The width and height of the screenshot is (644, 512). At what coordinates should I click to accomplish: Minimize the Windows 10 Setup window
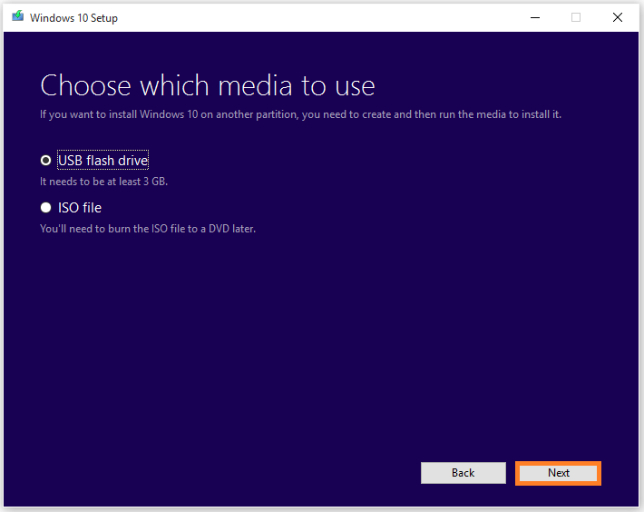click(x=535, y=17)
